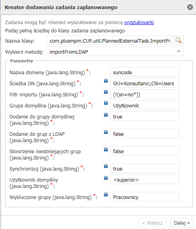The image size is (196, 229).
Task: Click info icon for Grupa domyślna parameter
Action: pos(106,103)
